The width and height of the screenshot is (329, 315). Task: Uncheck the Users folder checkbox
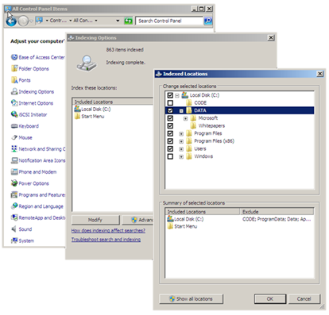(170, 149)
